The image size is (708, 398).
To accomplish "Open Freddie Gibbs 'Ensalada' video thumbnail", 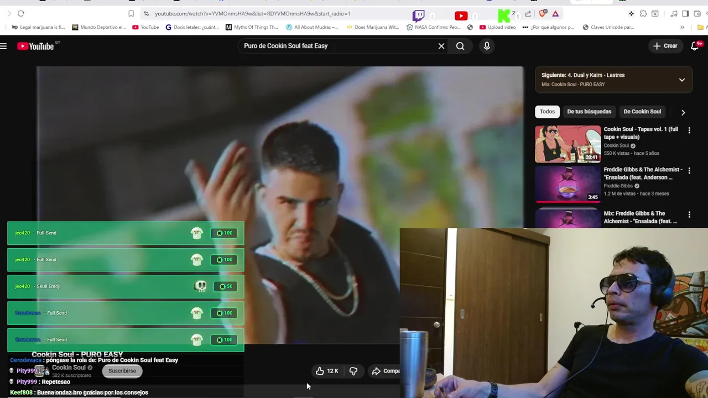I will [568, 184].
